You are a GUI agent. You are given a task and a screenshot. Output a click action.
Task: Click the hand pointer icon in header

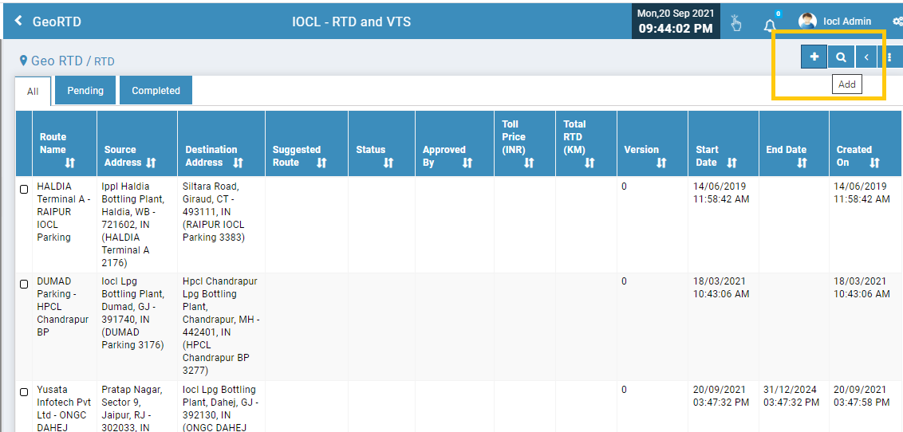(736, 23)
